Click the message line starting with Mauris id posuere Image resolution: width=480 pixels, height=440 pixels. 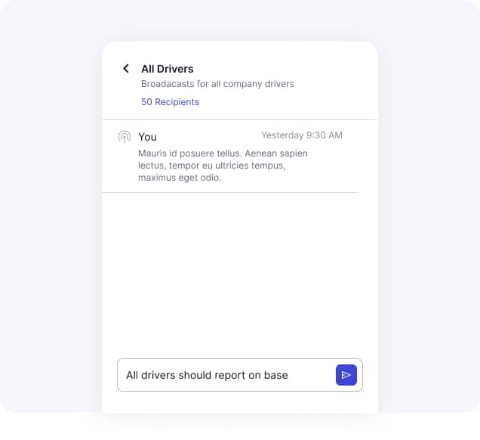pos(223,153)
